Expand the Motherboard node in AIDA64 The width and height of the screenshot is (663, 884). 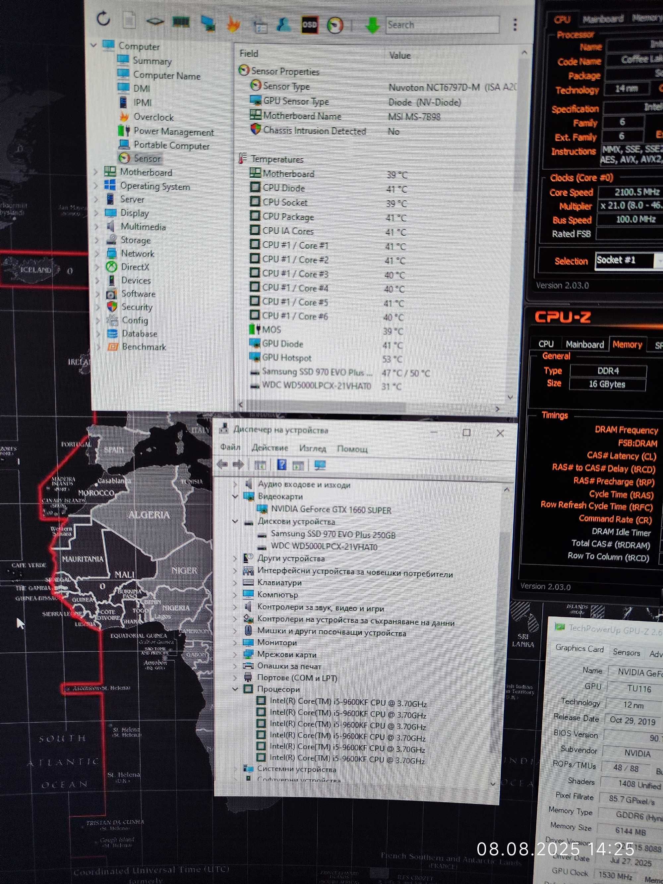pos(96,172)
